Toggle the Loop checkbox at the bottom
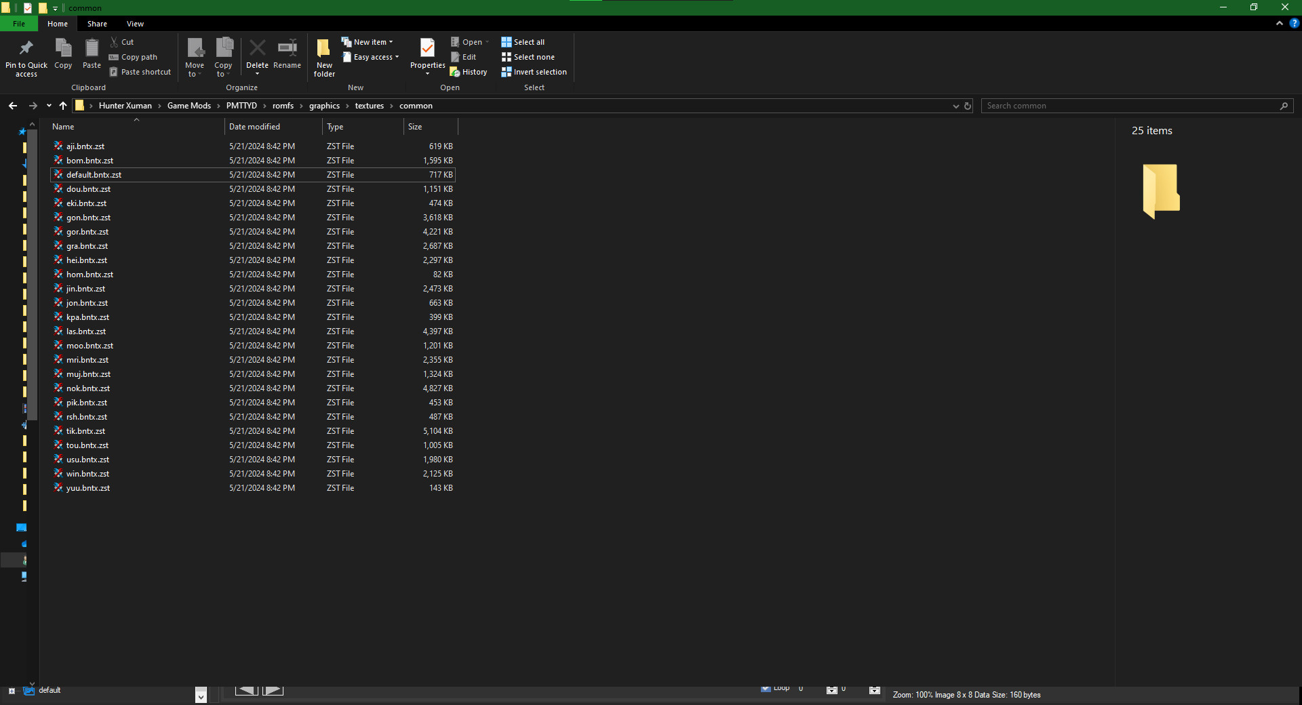1302x705 pixels. [766, 688]
